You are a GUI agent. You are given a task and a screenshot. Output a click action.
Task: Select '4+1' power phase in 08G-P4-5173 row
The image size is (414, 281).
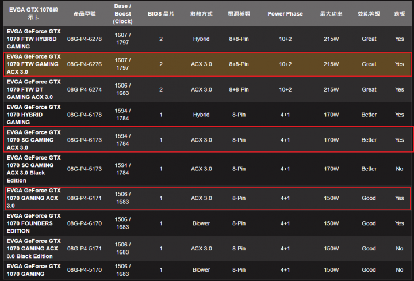[285, 169]
